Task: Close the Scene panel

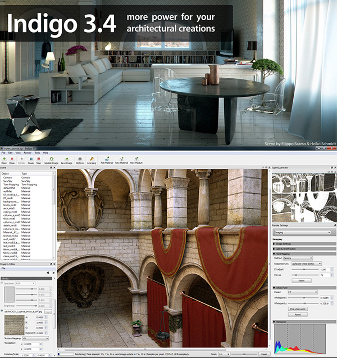Action: coord(54,168)
